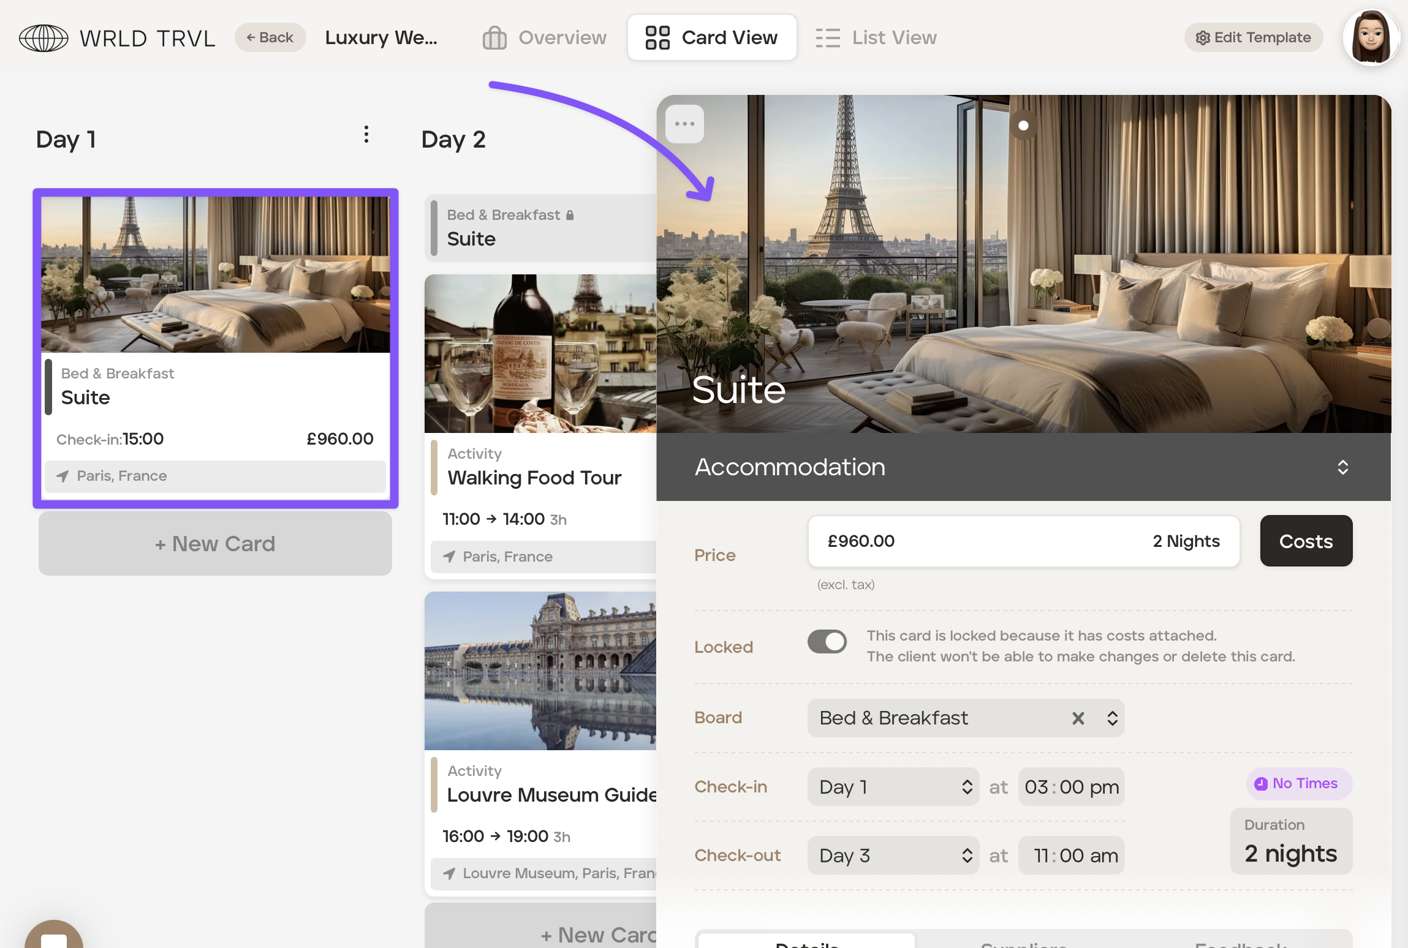The height and width of the screenshot is (948, 1408).
Task: Expand the Accommodation type selector
Action: pyautogui.click(x=1342, y=467)
